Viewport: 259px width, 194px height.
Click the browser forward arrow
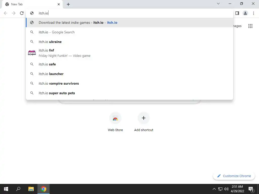tap(14, 13)
